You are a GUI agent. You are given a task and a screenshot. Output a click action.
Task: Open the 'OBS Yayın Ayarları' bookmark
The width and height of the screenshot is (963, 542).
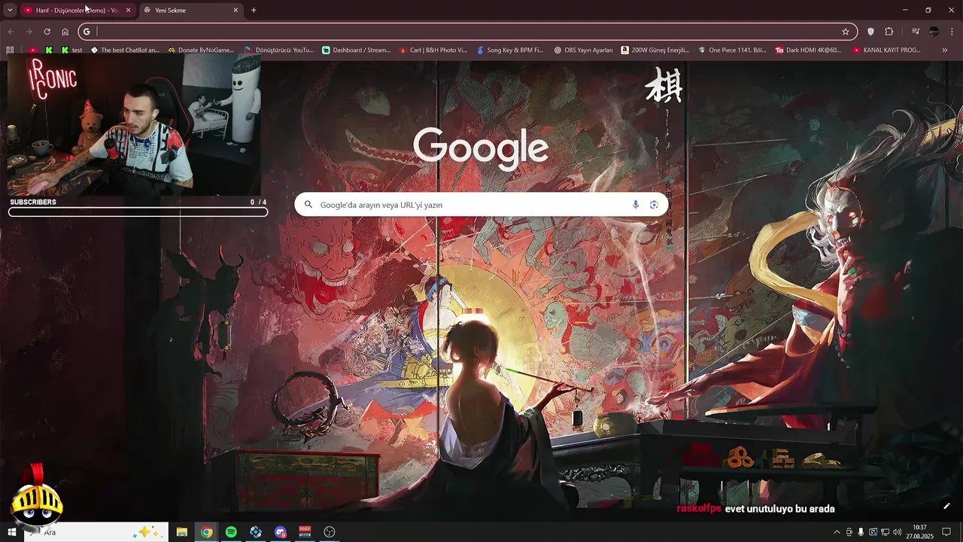[584, 50]
